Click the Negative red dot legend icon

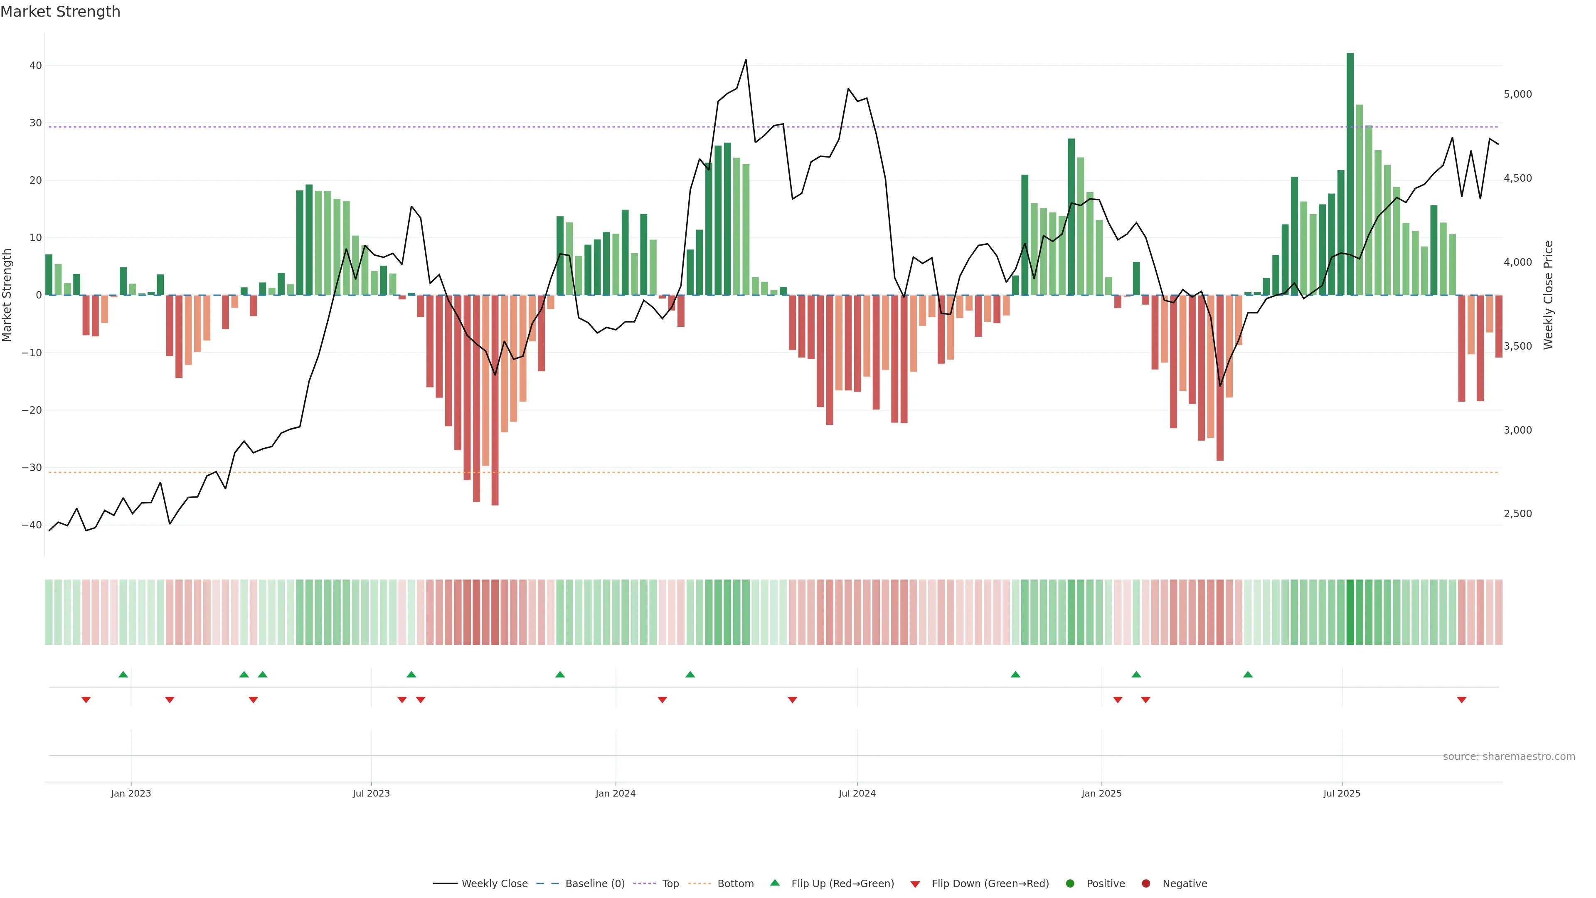coord(1145,884)
